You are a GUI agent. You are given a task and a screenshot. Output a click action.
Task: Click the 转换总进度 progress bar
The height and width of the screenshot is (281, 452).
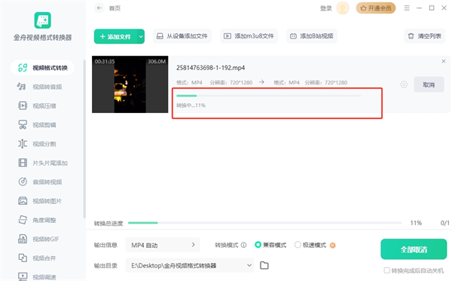264,223
